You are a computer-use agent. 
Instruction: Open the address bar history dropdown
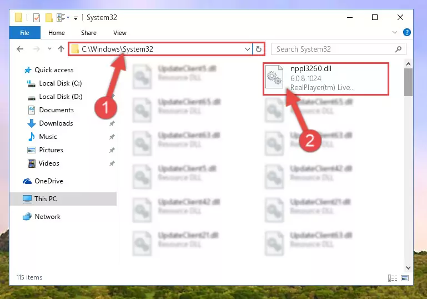pyautogui.click(x=247, y=49)
